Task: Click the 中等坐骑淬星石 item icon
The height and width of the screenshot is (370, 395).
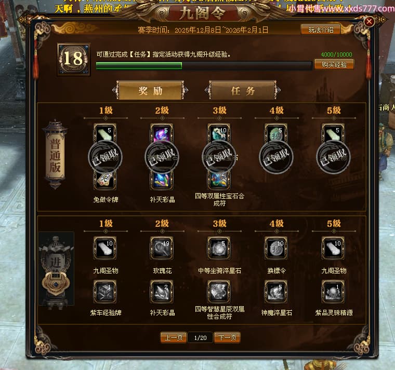Action: point(219,248)
